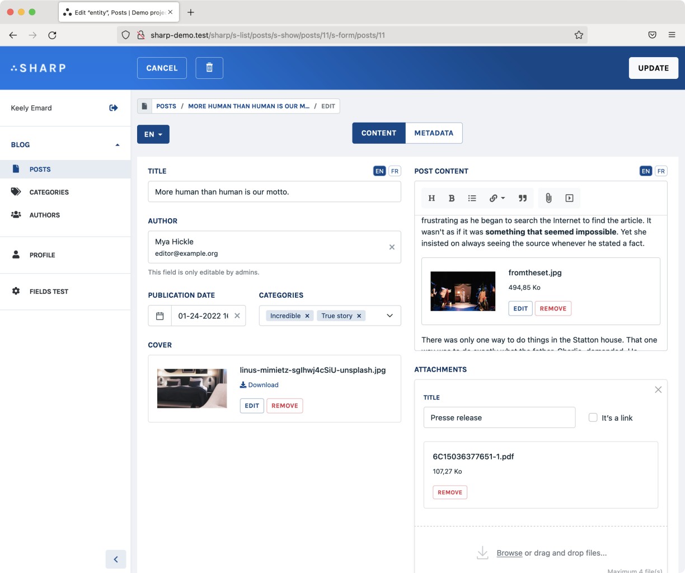Click the Update button

(x=653, y=68)
